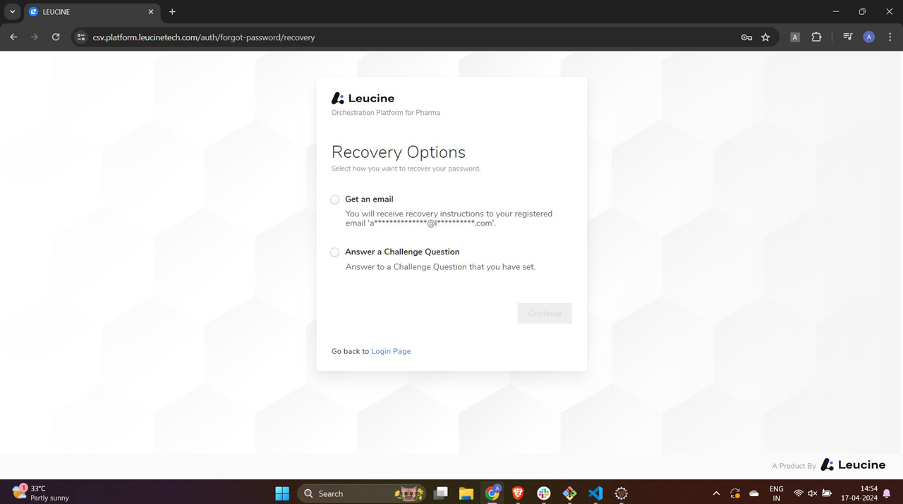The width and height of the screenshot is (903, 504).
Task: Open Brave browser from the taskbar
Action: click(x=518, y=493)
